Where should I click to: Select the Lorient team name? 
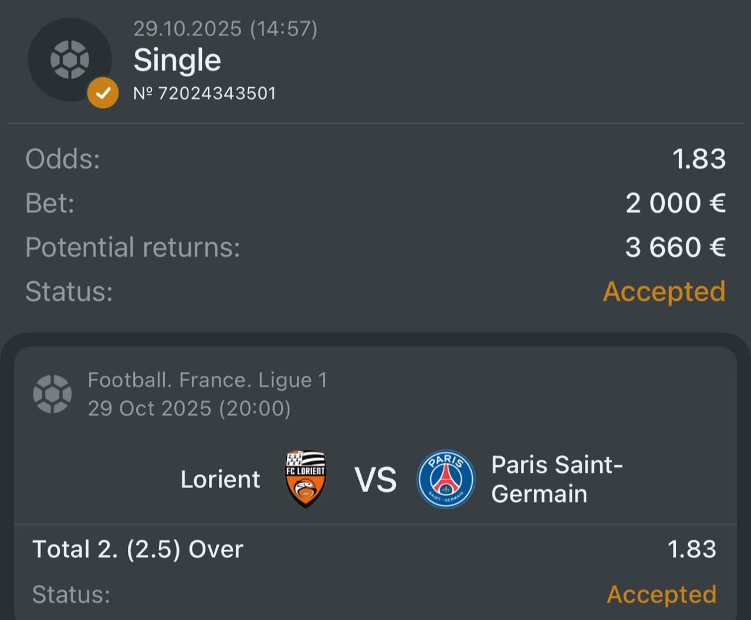coord(220,479)
